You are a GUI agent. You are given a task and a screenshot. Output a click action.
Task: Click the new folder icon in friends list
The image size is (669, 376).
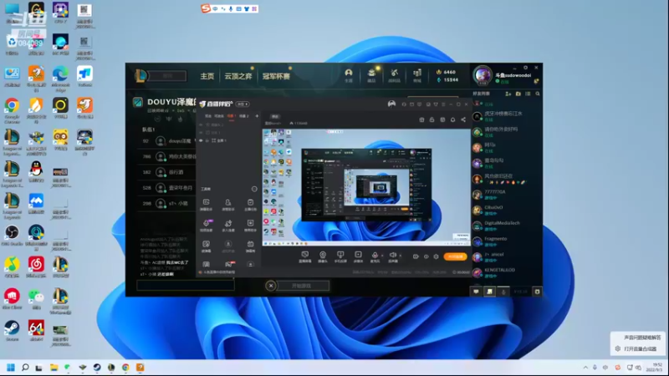[x=518, y=94]
